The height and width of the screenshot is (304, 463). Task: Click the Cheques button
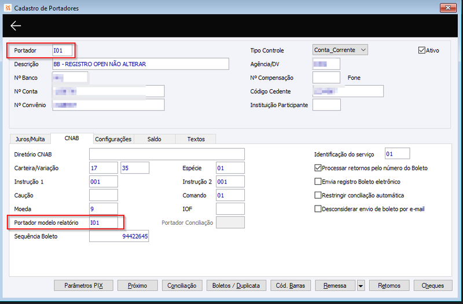click(433, 285)
